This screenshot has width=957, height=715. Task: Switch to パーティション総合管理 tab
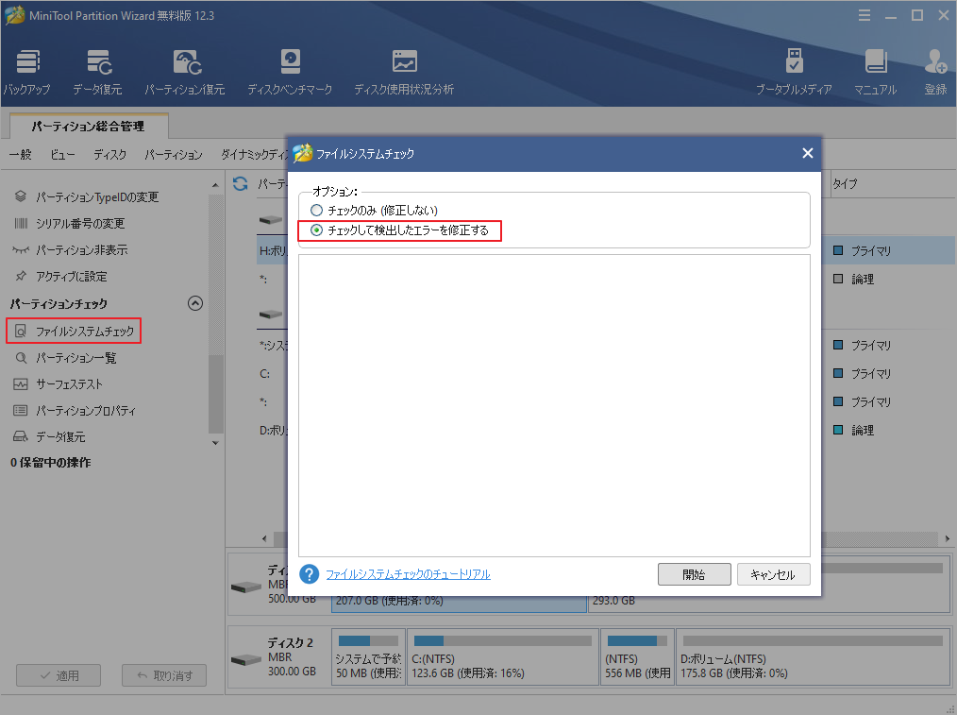pos(88,126)
